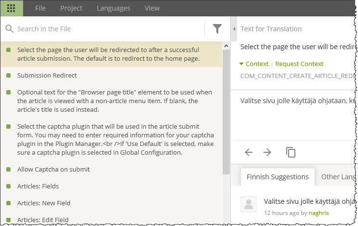Open the Languages menu
The image size is (358, 226).
click(113, 8)
